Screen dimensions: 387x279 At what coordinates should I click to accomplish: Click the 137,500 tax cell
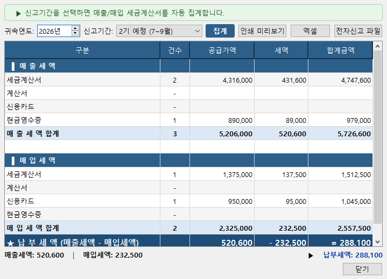(x=281, y=175)
